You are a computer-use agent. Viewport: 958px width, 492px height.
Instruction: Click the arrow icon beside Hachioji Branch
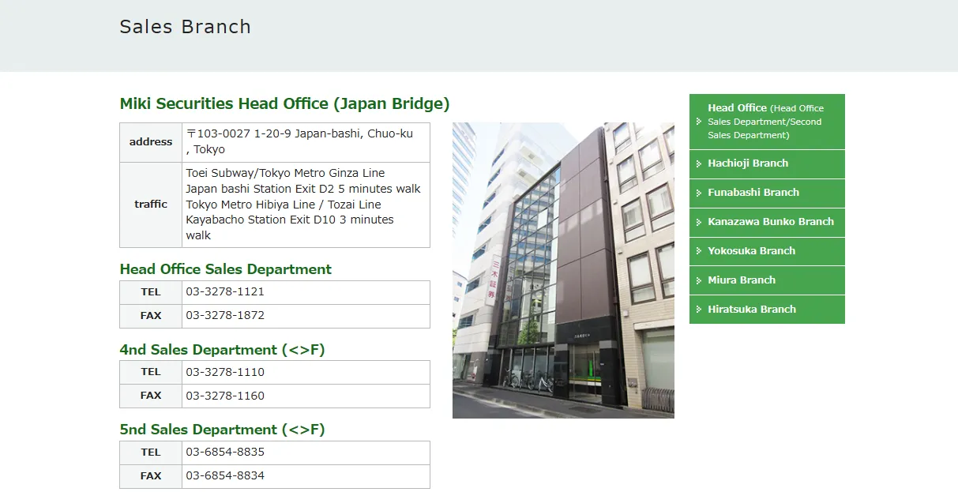pos(699,163)
